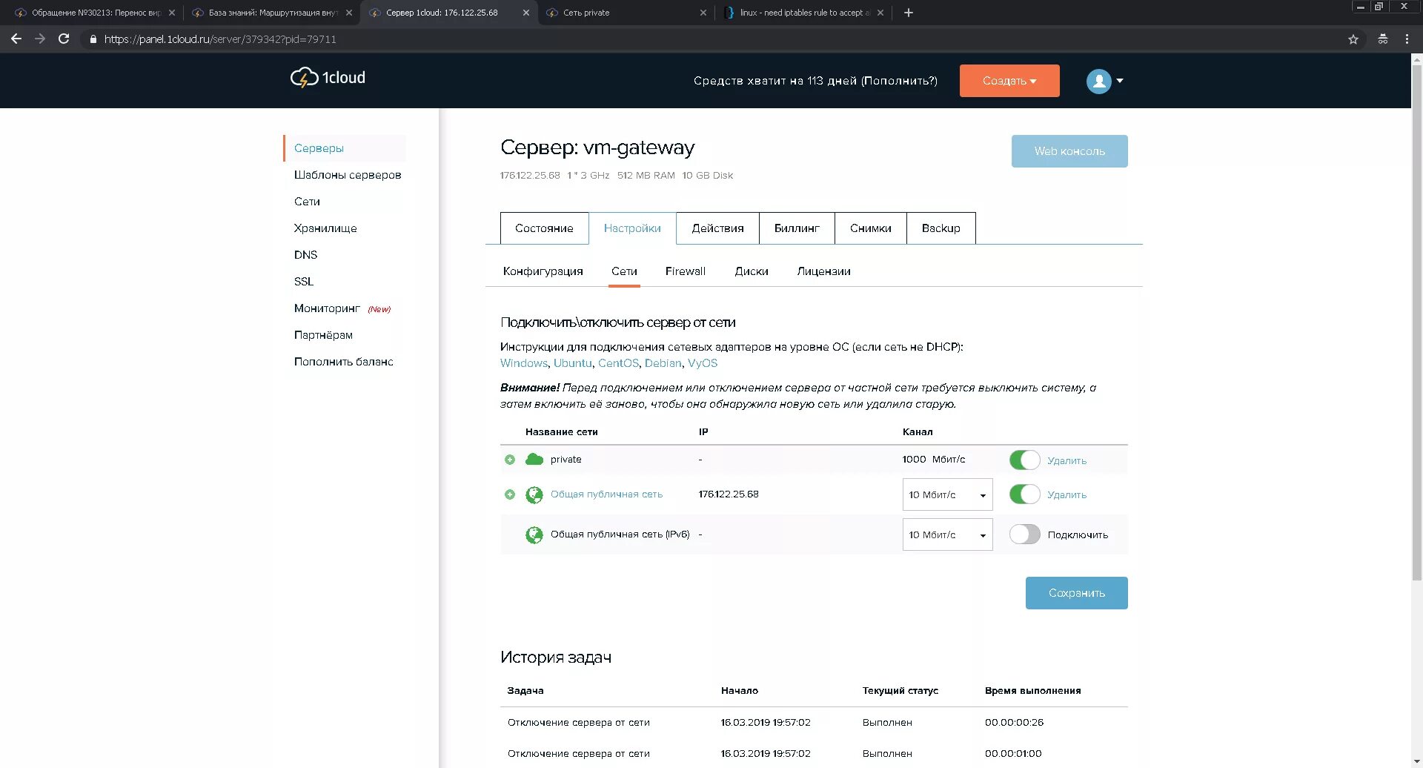This screenshot has height=768, width=1423.
Task: Click the 1cloud logo
Action: (328, 77)
